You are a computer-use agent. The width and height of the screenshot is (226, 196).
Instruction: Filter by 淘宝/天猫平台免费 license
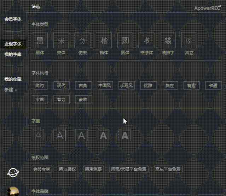[129, 169]
